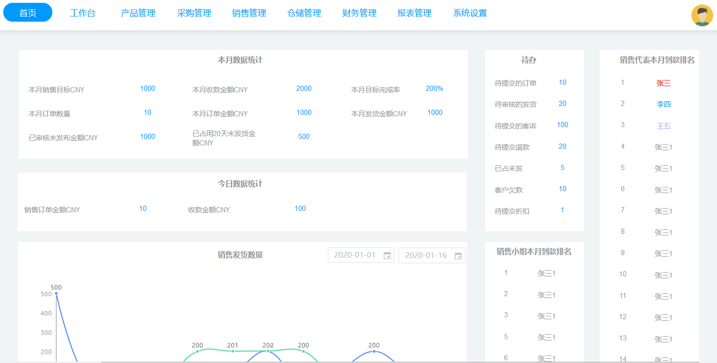Open the 系统设置 menu
The width and height of the screenshot is (717, 363).
pyautogui.click(x=470, y=13)
